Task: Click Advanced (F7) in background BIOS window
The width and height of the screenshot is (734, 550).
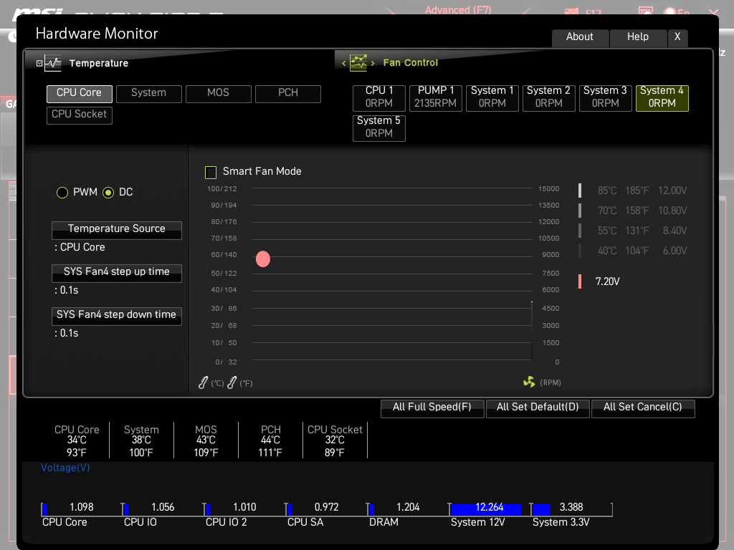Action: point(458,10)
